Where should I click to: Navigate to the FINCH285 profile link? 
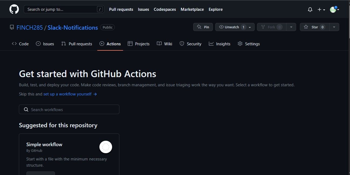pyautogui.click(x=29, y=27)
